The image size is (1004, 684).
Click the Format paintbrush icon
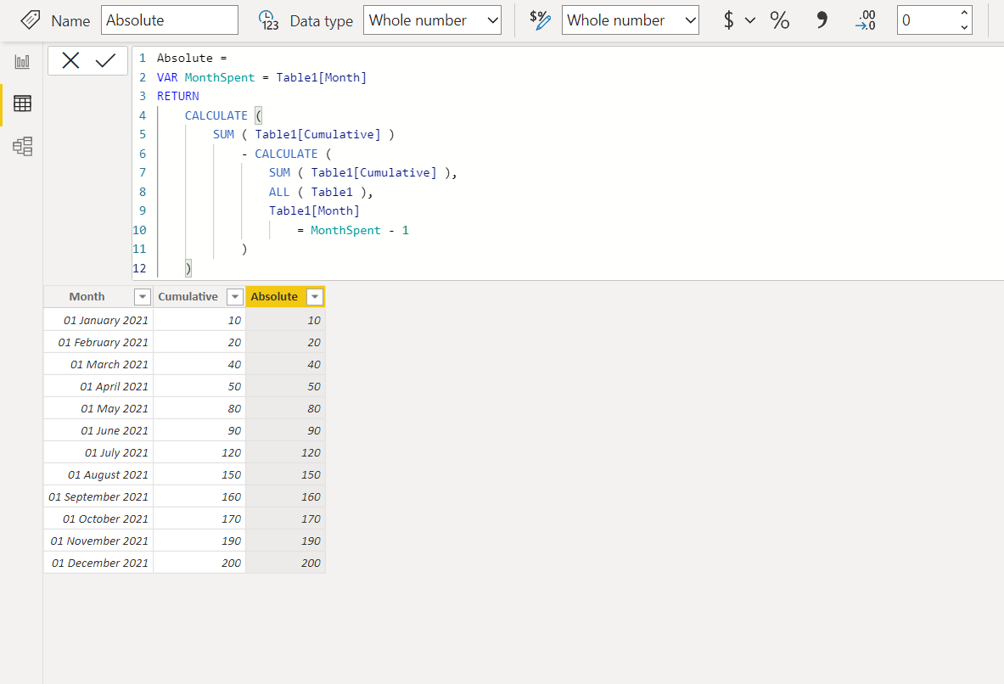click(540, 20)
